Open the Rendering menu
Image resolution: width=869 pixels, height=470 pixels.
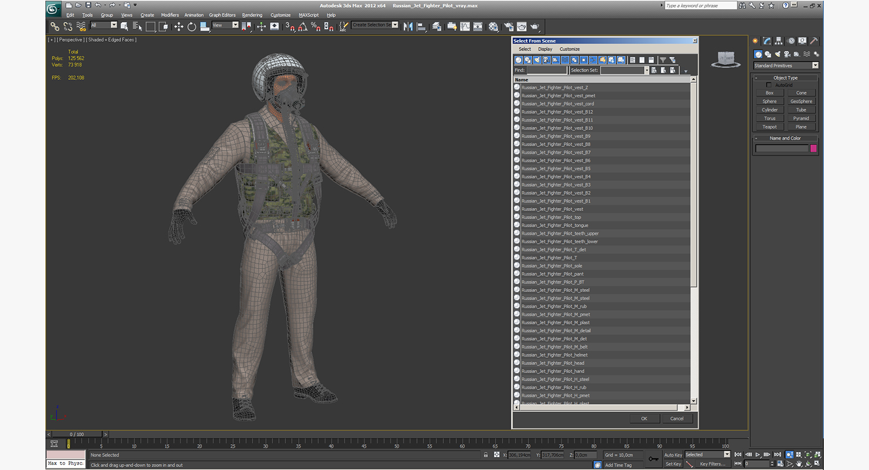252,15
